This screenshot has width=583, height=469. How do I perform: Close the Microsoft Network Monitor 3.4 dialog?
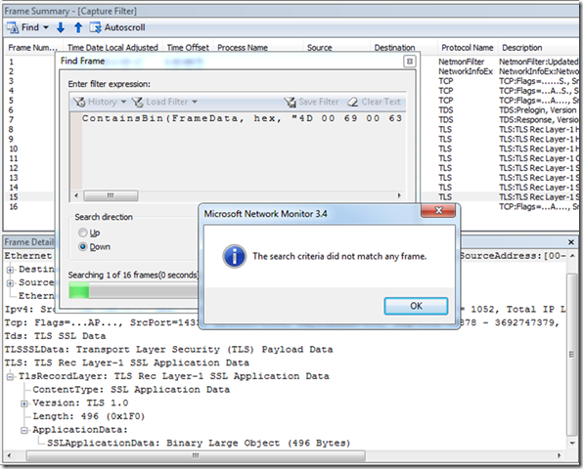tap(438, 210)
